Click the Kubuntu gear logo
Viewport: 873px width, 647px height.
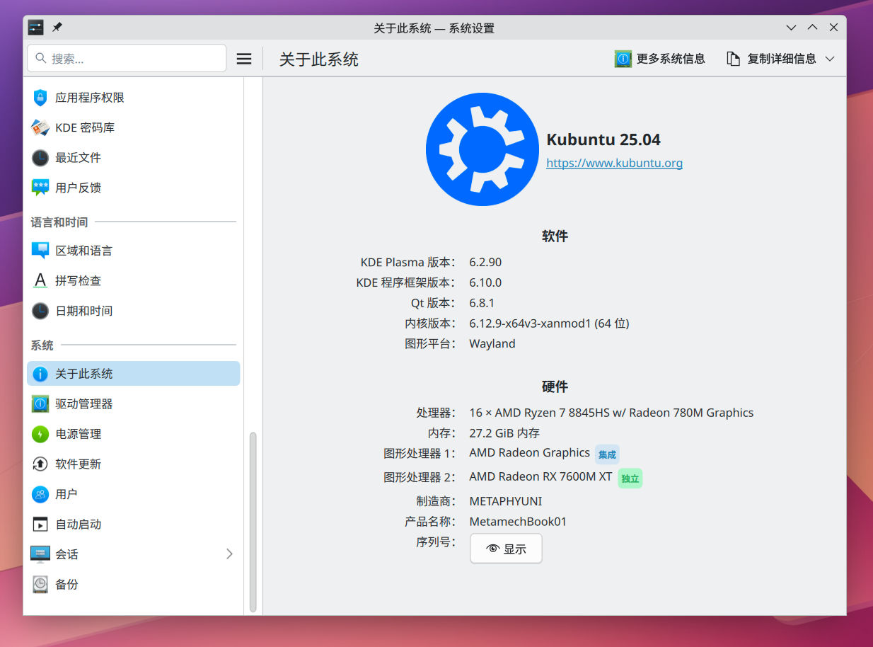point(482,149)
